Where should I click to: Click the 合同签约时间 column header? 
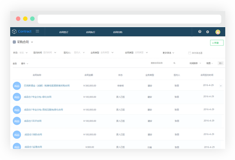[207, 75]
